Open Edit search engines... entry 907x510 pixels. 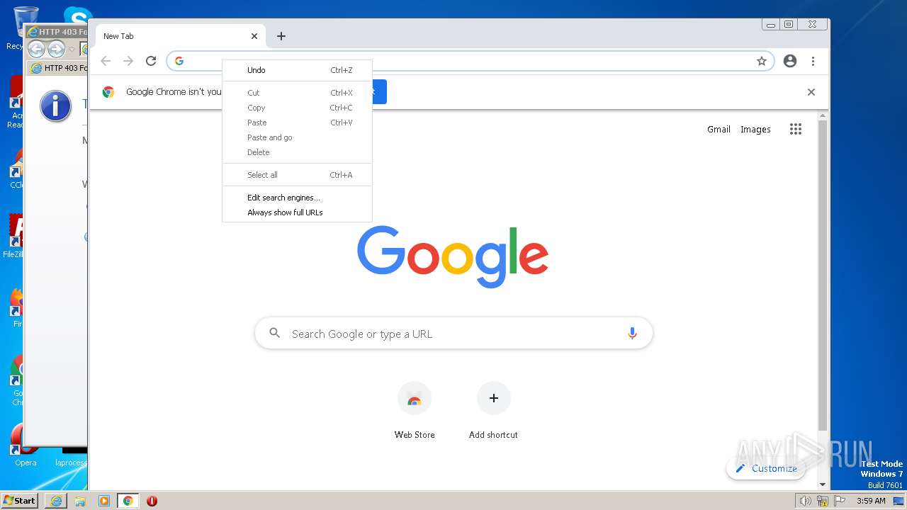(x=298, y=198)
